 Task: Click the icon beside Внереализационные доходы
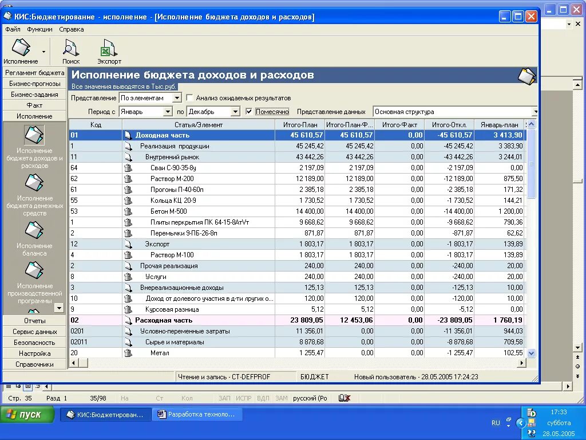128,288
